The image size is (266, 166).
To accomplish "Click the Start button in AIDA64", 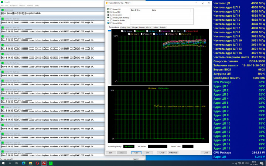I will [110, 153].
